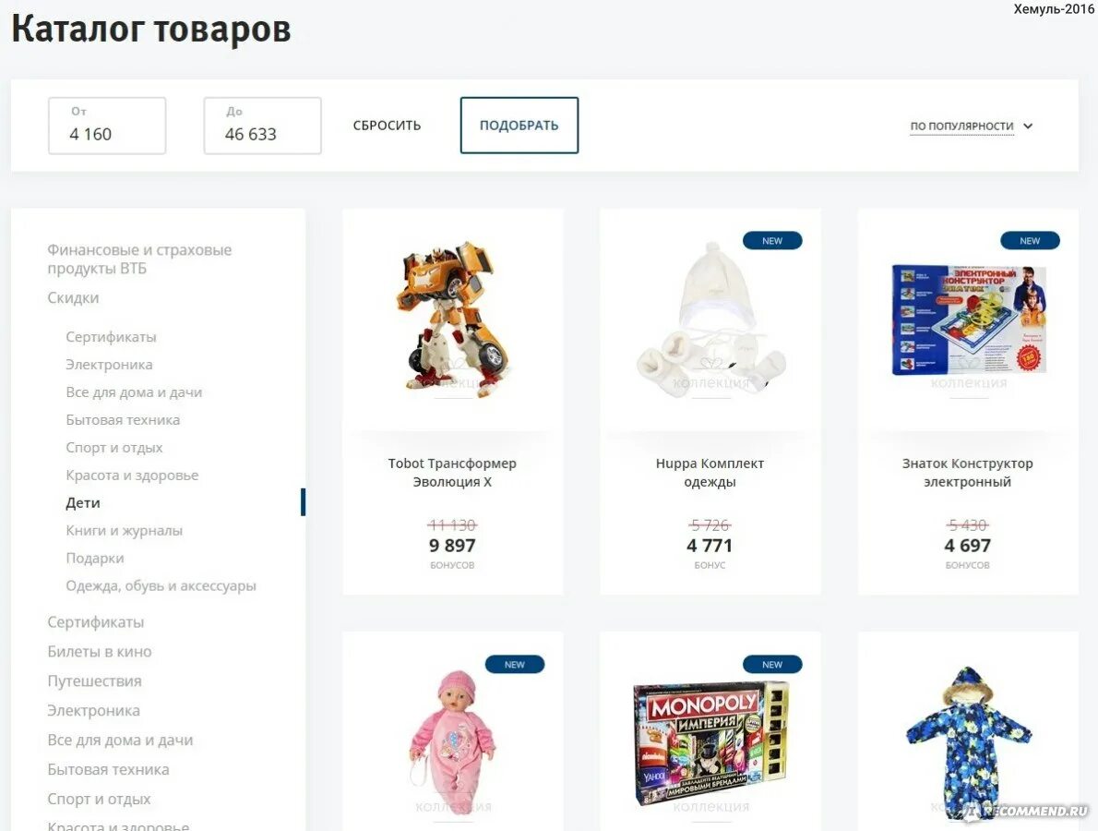Viewport: 1098px width, 831px height.
Task: Click the NEW badge on the baby doll
Action: [514, 664]
